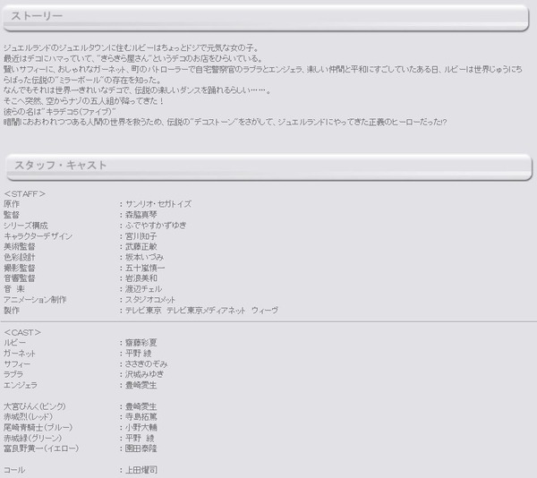Screen dimensions: 537x478
Task: Click the 美術監督 label
Action: (x=20, y=246)
